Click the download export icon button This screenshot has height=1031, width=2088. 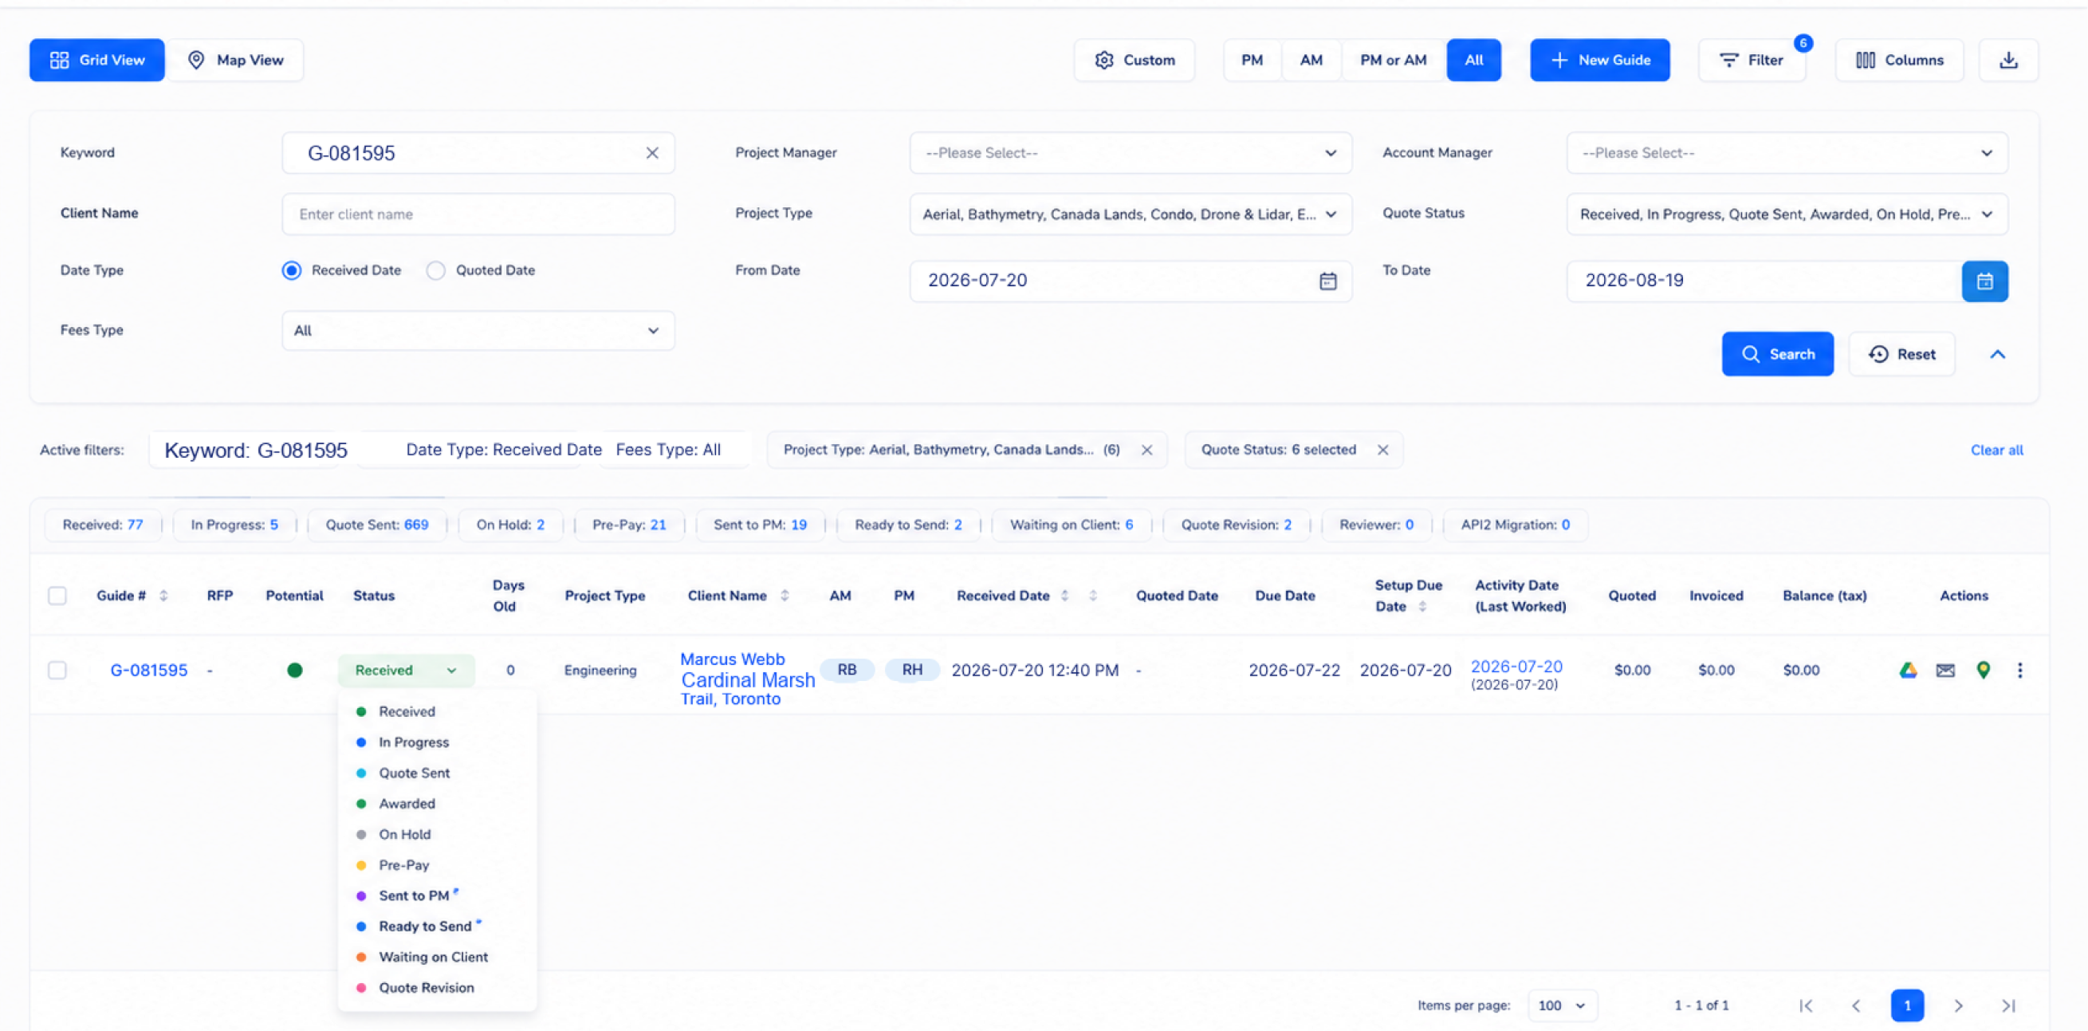2007,60
